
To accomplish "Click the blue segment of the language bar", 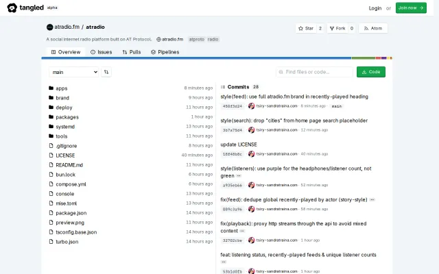I will pos(196,58).
